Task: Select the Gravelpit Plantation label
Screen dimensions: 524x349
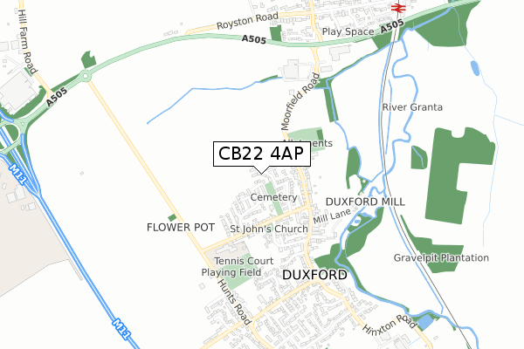Action: coord(441,258)
